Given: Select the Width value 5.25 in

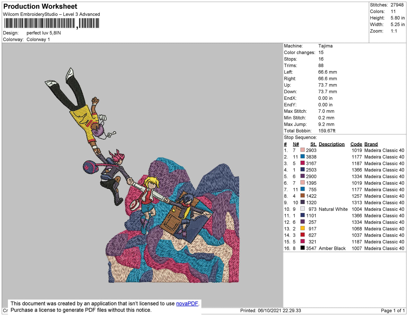Looking at the screenshot, I should tap(398, 24).
